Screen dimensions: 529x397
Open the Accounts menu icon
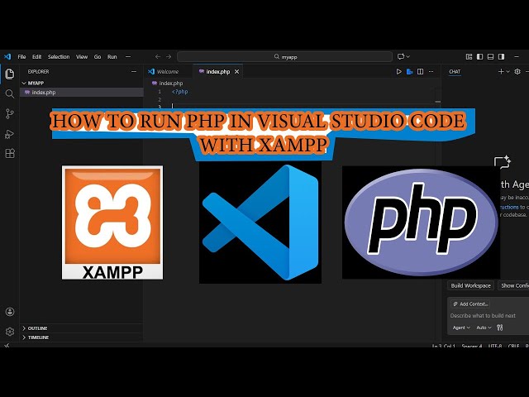coord(10,312)
